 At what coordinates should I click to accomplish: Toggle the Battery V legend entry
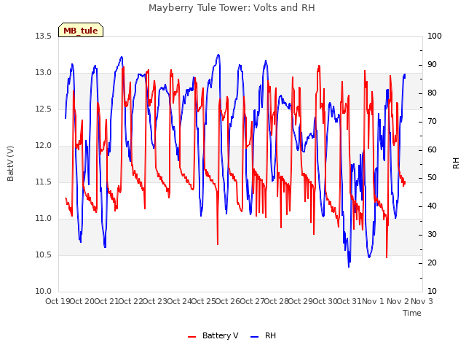coord(213,335)
